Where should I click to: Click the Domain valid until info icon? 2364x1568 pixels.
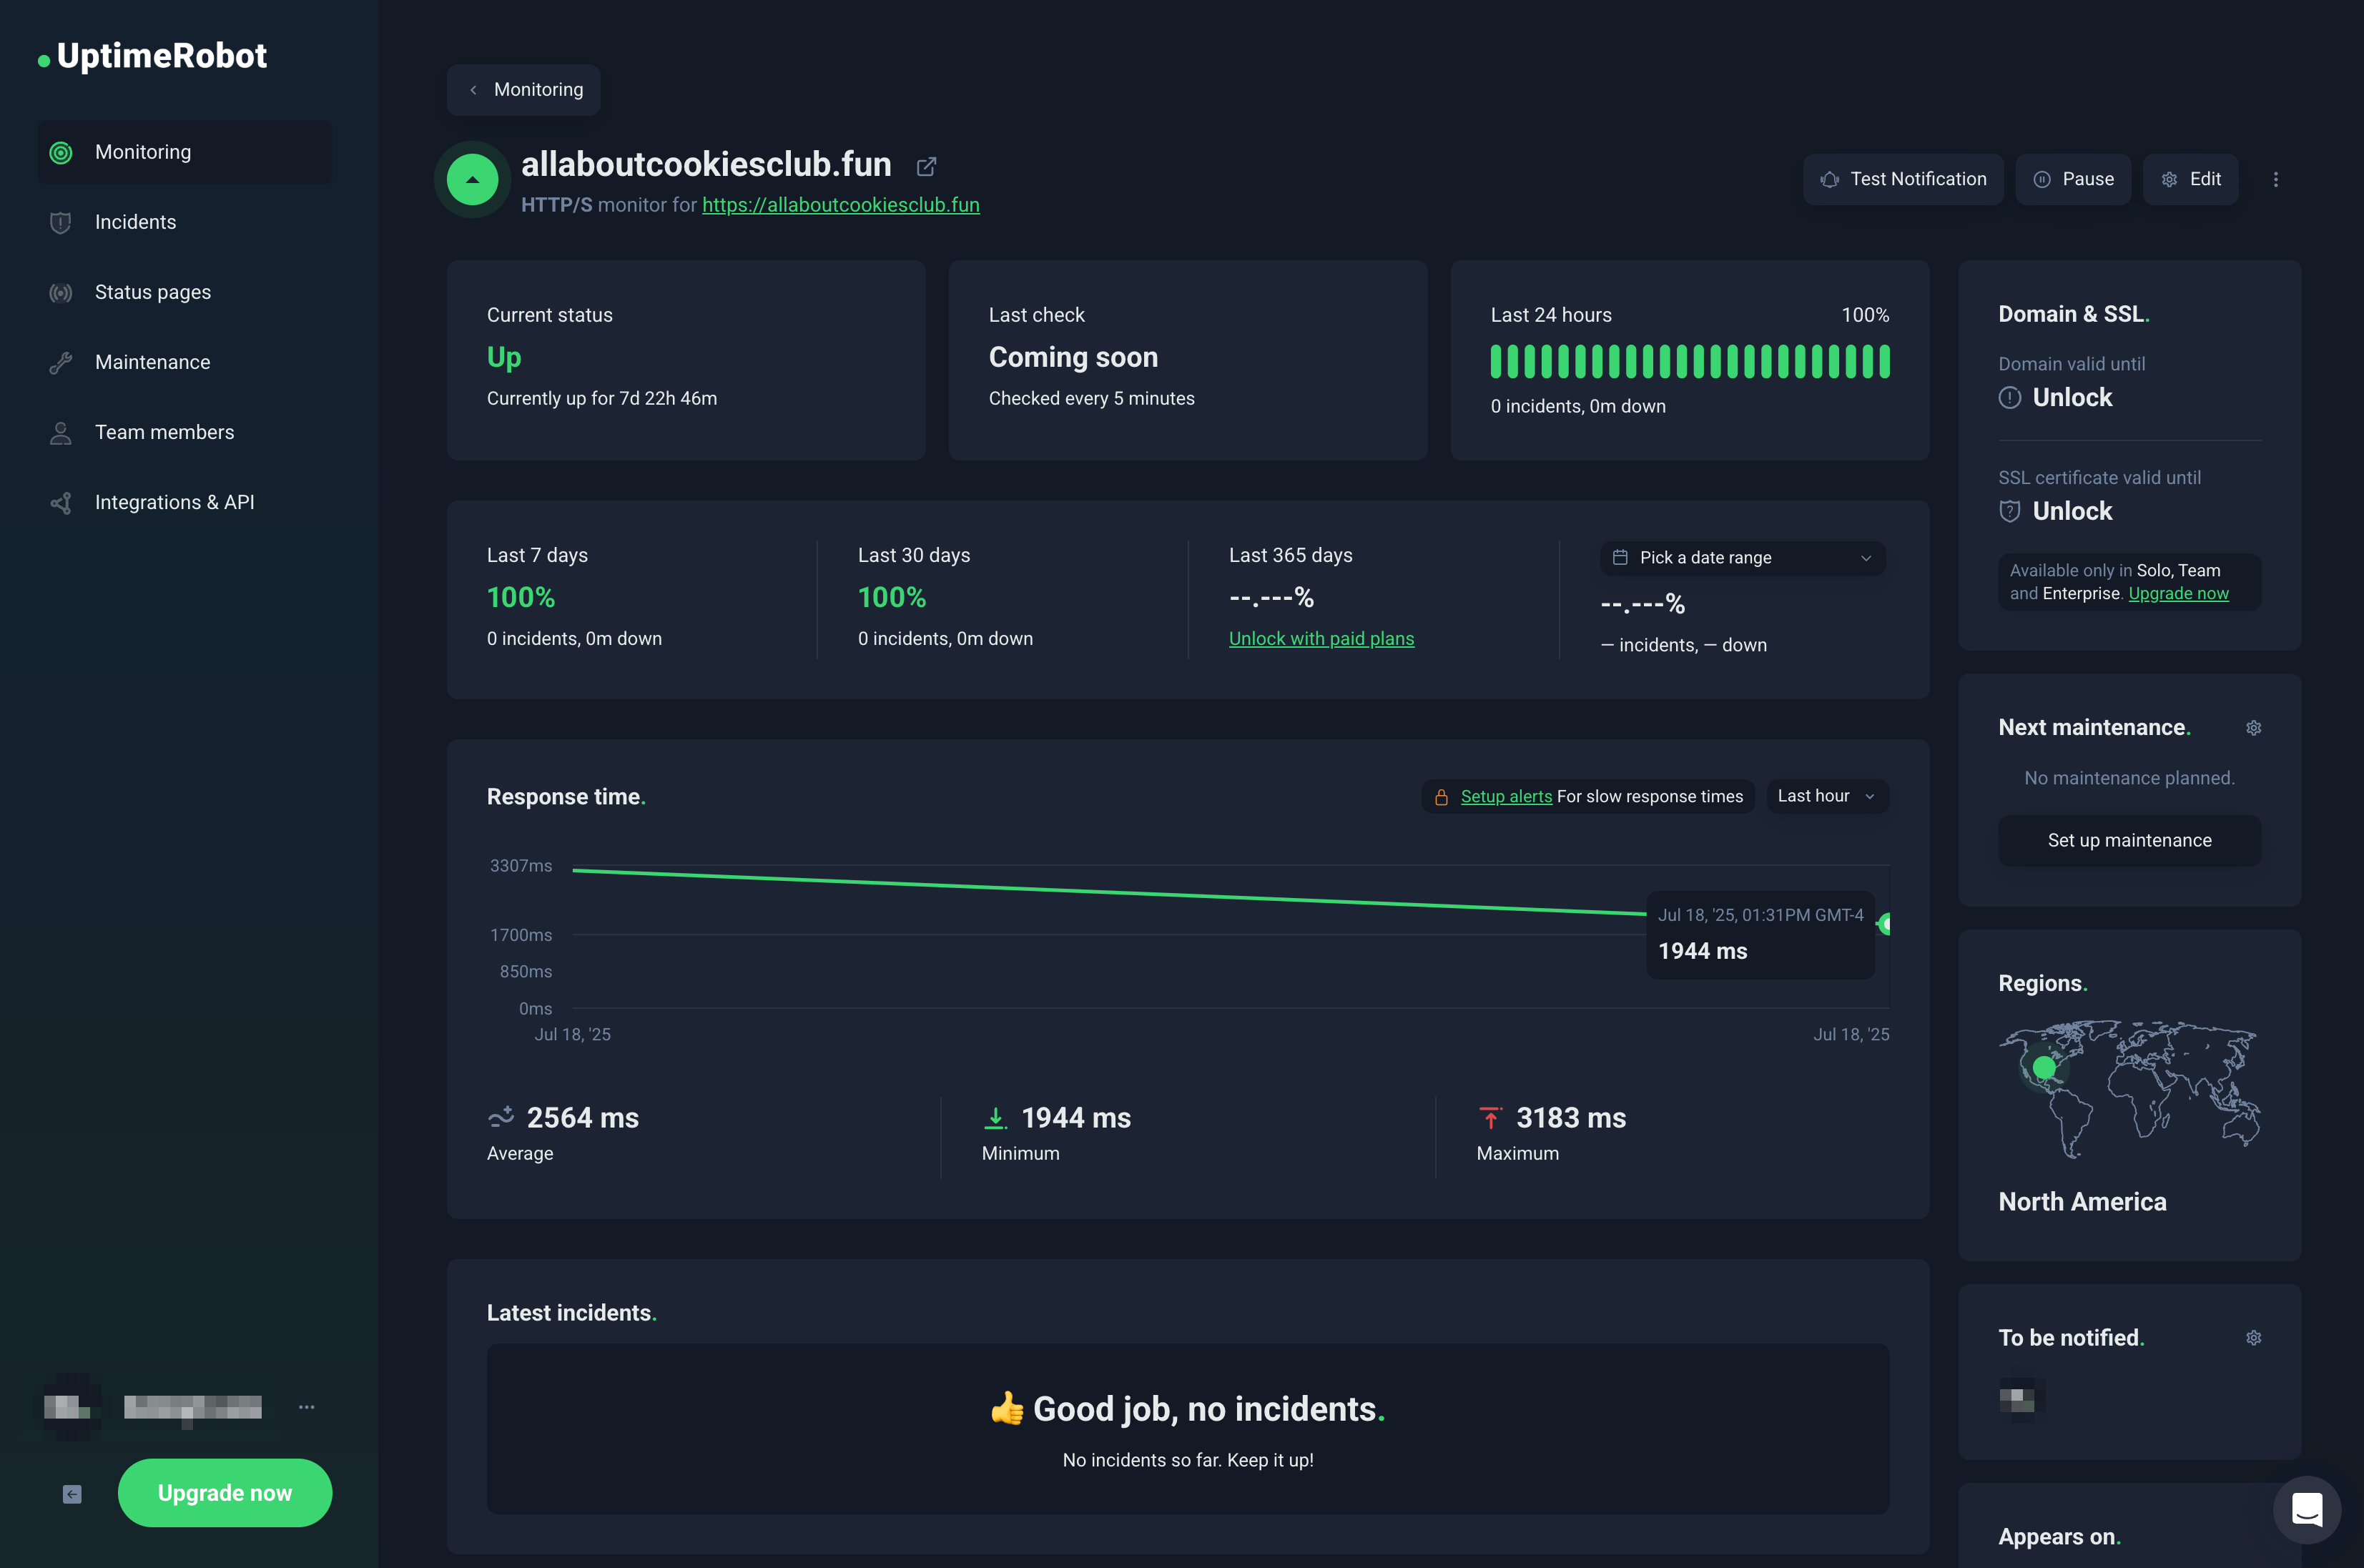pyautogui.click(x=2009, y=397)
